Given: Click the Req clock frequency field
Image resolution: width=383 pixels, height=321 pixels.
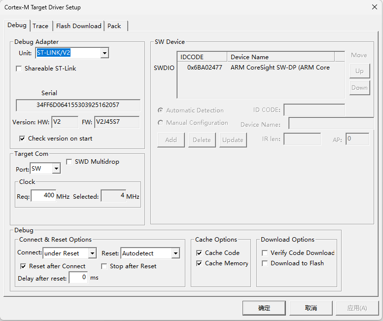Looking at the screenshot, I should point(43,196).
